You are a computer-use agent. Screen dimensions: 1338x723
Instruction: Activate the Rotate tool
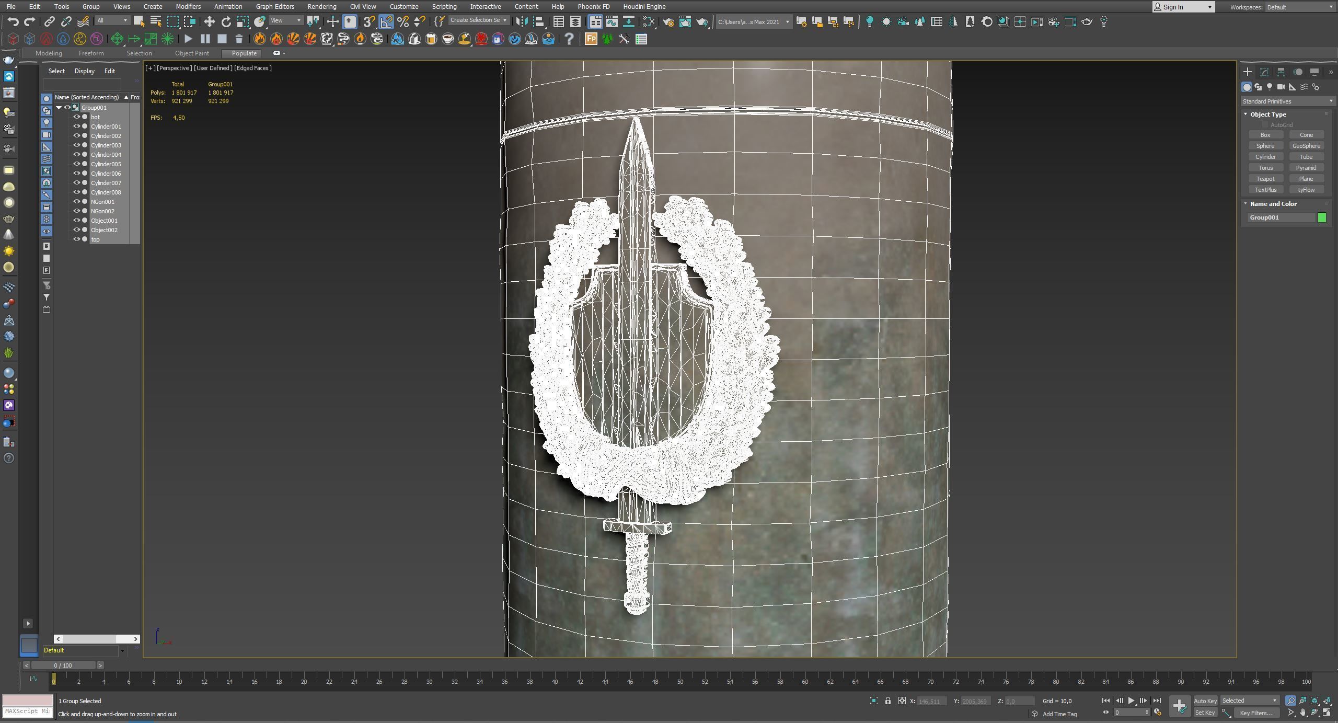click(226, 21)
